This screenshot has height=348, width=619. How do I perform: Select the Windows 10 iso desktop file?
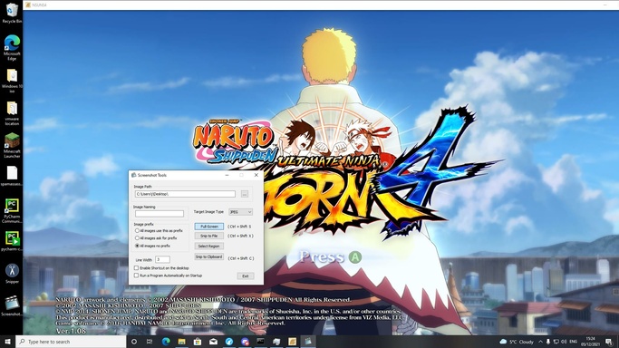12,80
